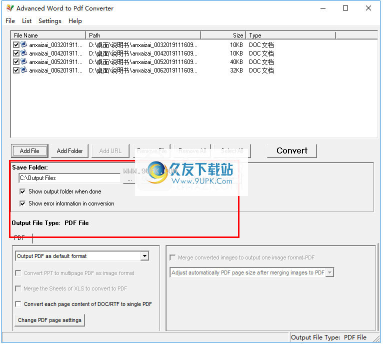383x345 pixels.
Task: Open the Settings menu
Action: click(x=50, y=21)
